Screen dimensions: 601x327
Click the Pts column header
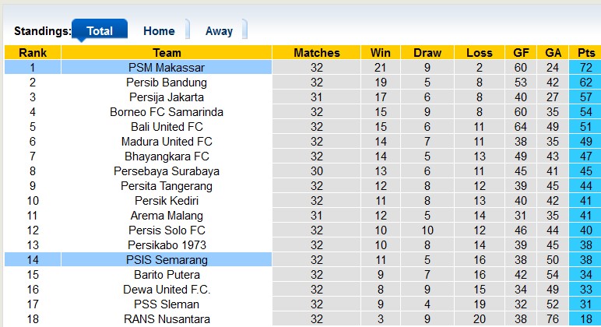pos(585,53)
